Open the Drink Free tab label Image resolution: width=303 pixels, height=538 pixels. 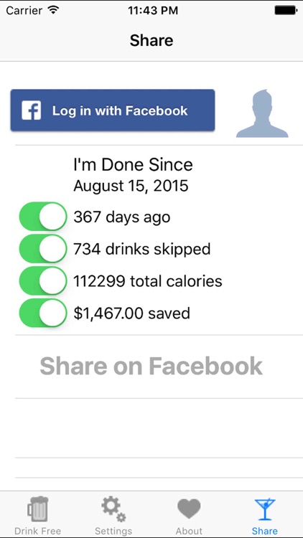click(x=38, y=531)
